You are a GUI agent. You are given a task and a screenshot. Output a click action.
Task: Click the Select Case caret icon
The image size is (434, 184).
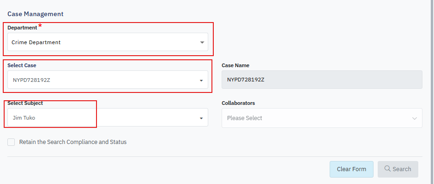(201, 80)
